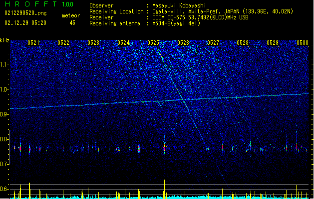Click the 0524 time marker
Viewport: 314px width, 199px height.
(123, 43)
